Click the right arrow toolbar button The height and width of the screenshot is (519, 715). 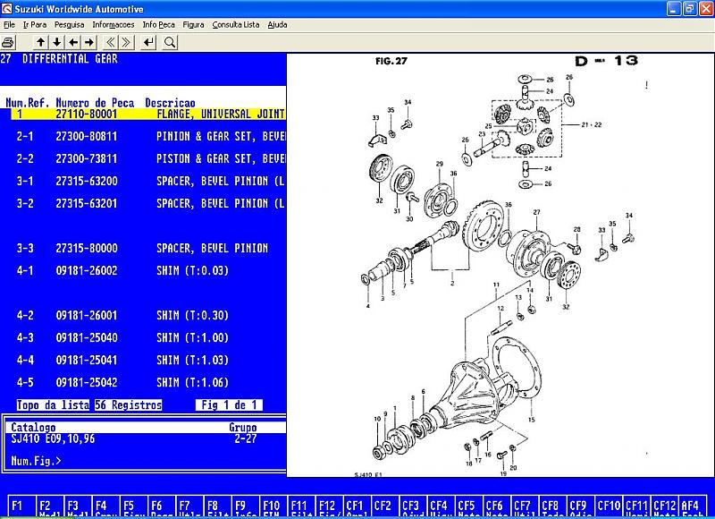coord(90,42)
